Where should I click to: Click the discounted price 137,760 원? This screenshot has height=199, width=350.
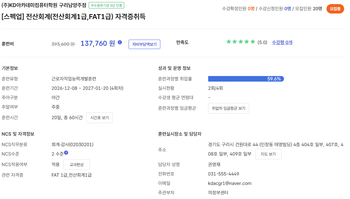point(98,43)
